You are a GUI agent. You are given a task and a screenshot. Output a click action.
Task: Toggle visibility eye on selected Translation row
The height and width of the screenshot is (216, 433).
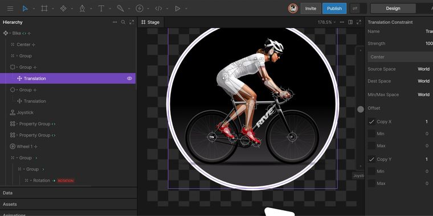[129, 78]
